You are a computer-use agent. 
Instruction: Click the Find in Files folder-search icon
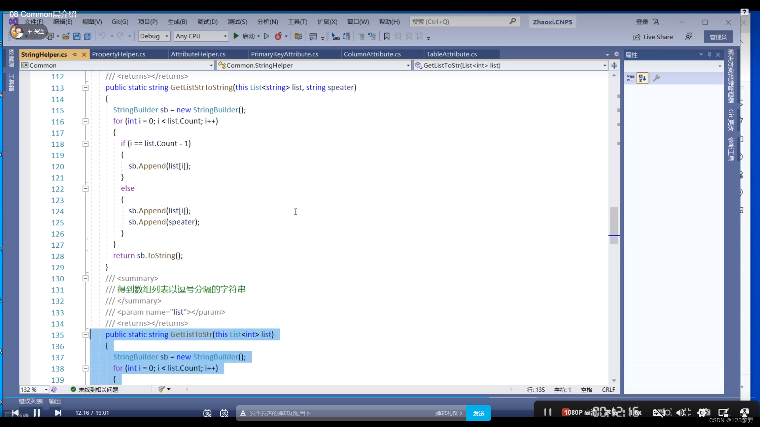pos(298,36)
